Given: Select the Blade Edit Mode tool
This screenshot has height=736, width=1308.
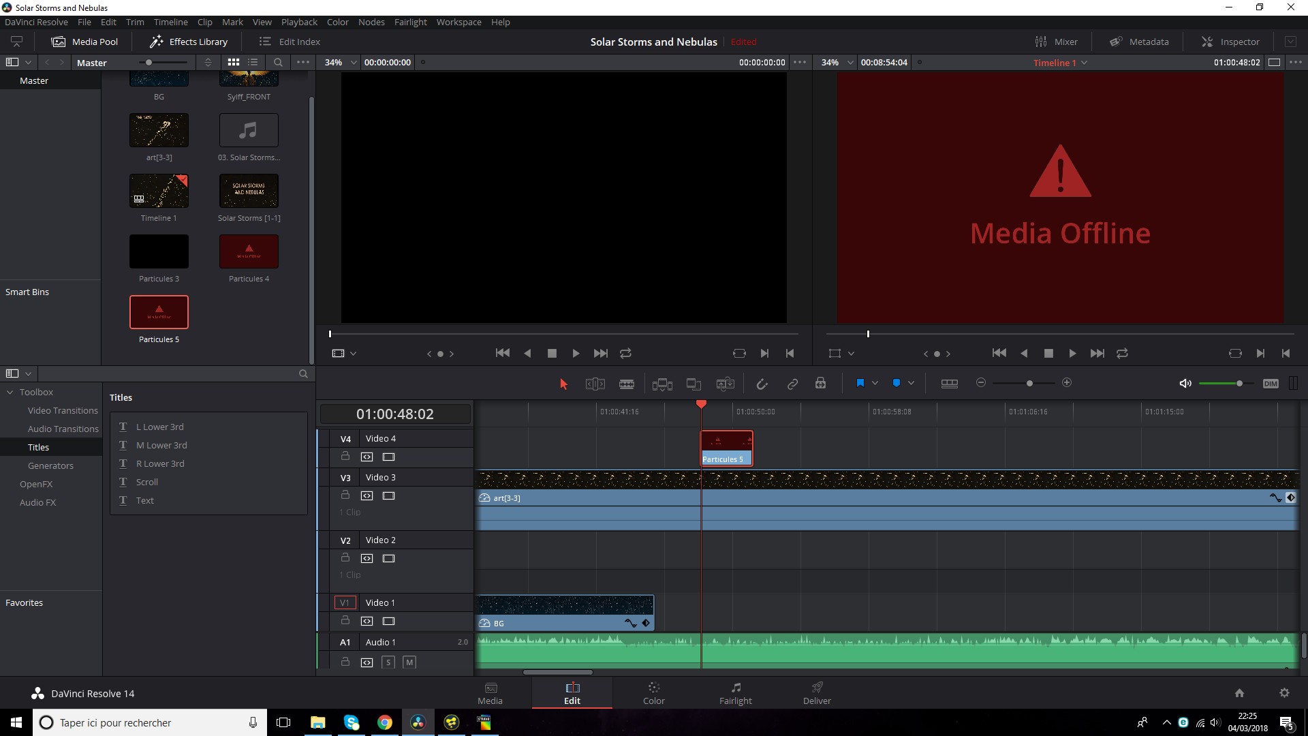Looking at the screenshot, I should [627, 384].
